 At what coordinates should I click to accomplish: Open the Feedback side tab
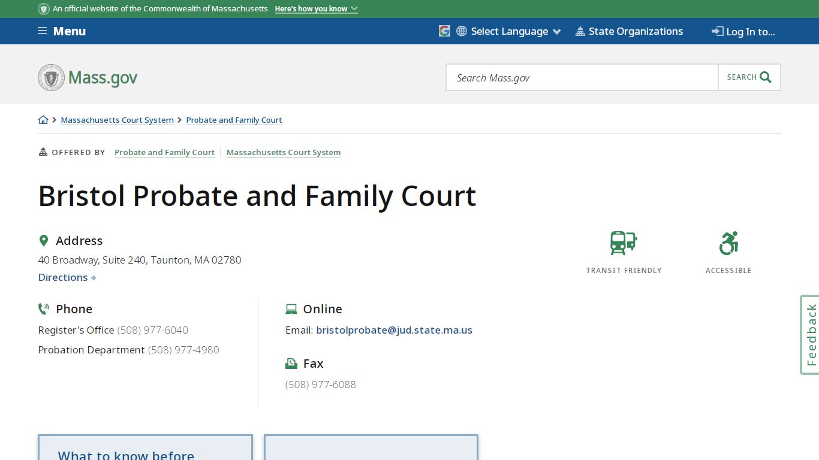(810, 335)
